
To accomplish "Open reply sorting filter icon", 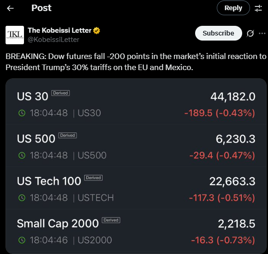I will [x=258, y=8].
